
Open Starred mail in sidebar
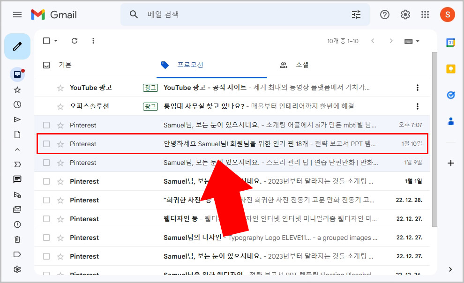tap(17, 90)
